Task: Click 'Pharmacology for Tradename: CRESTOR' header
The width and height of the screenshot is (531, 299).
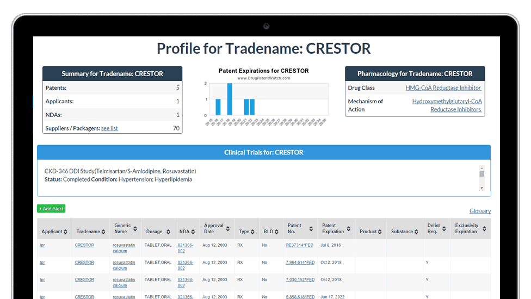Action: tap(415, 74)
